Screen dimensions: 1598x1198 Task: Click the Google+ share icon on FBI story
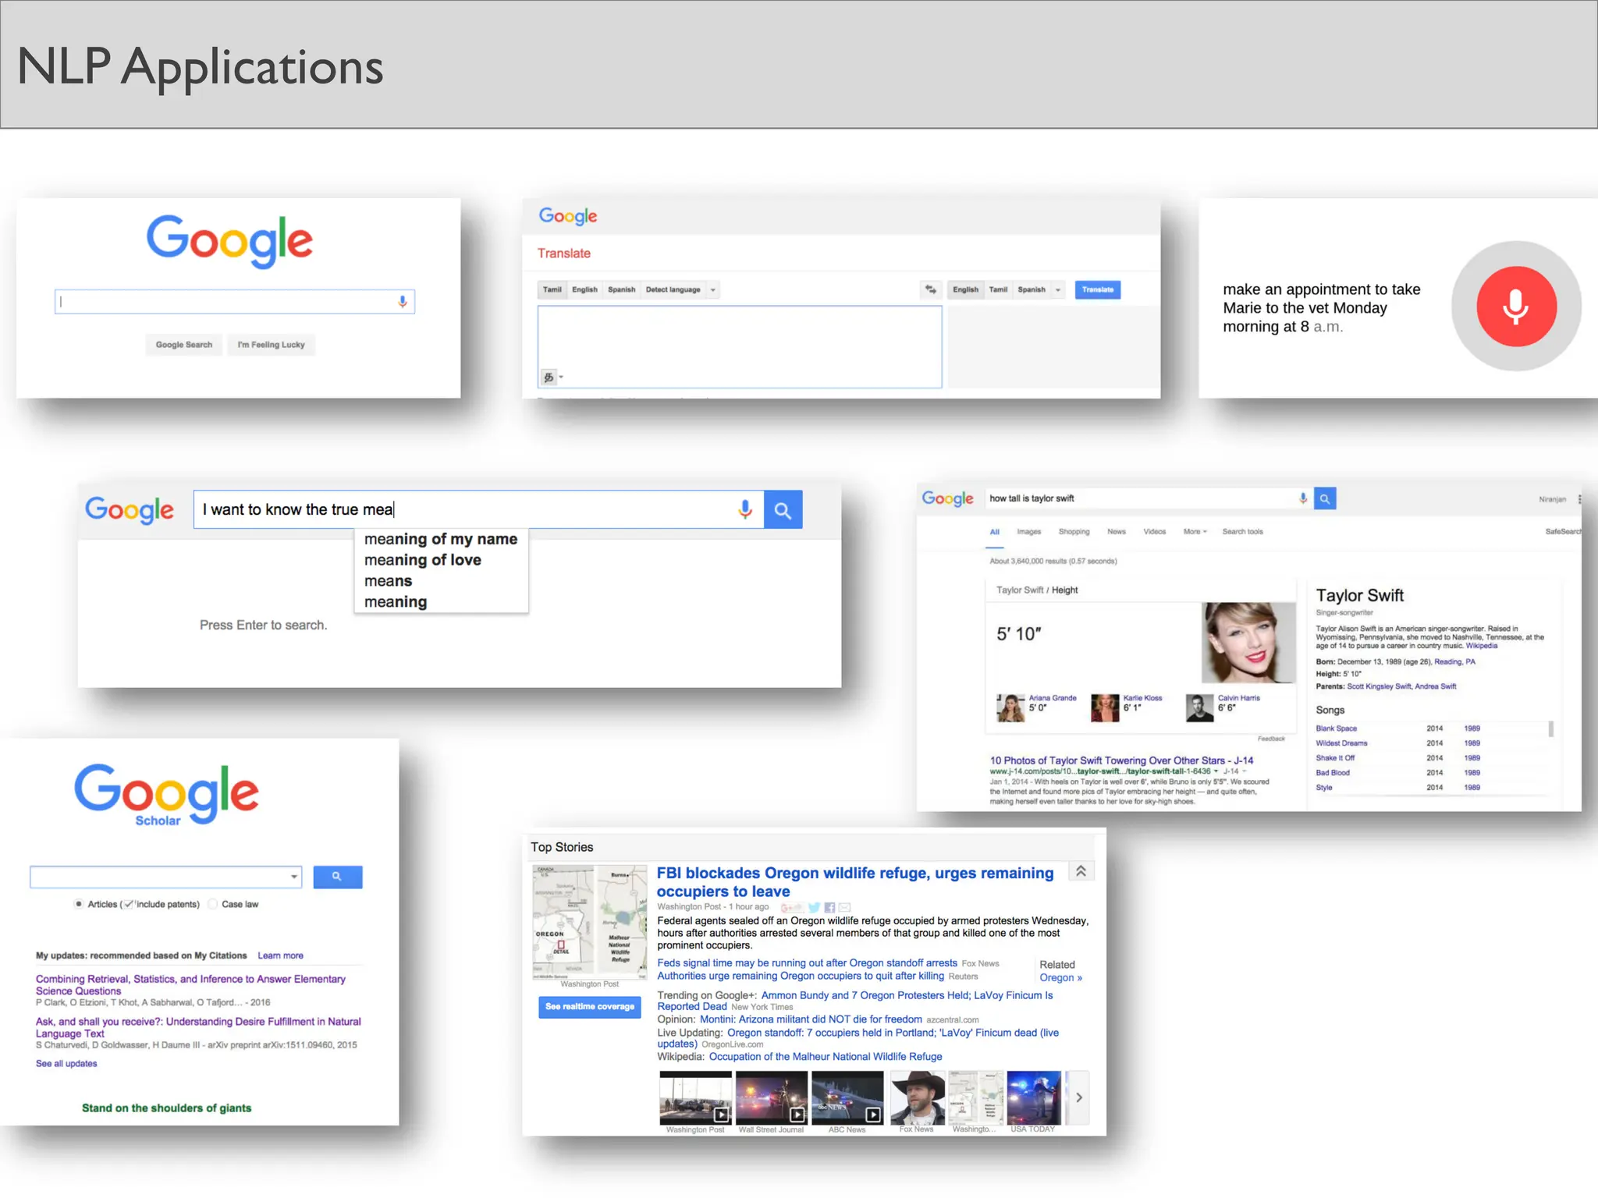(792, 907)
